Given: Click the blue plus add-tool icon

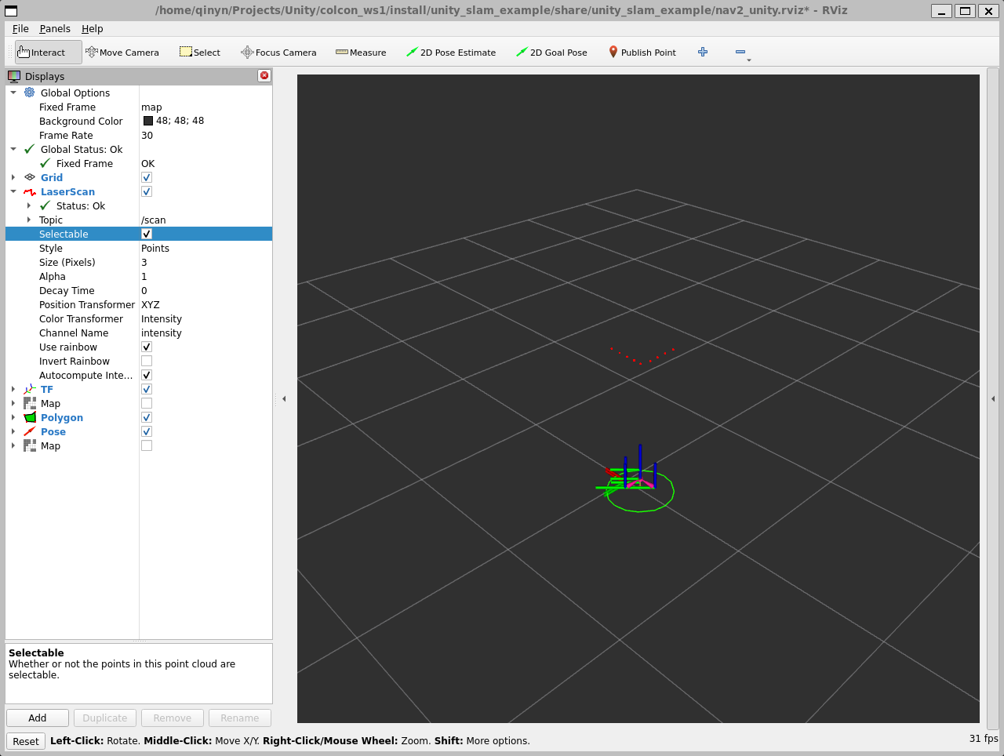Looking at the screenshot, I should pos(703,52).
